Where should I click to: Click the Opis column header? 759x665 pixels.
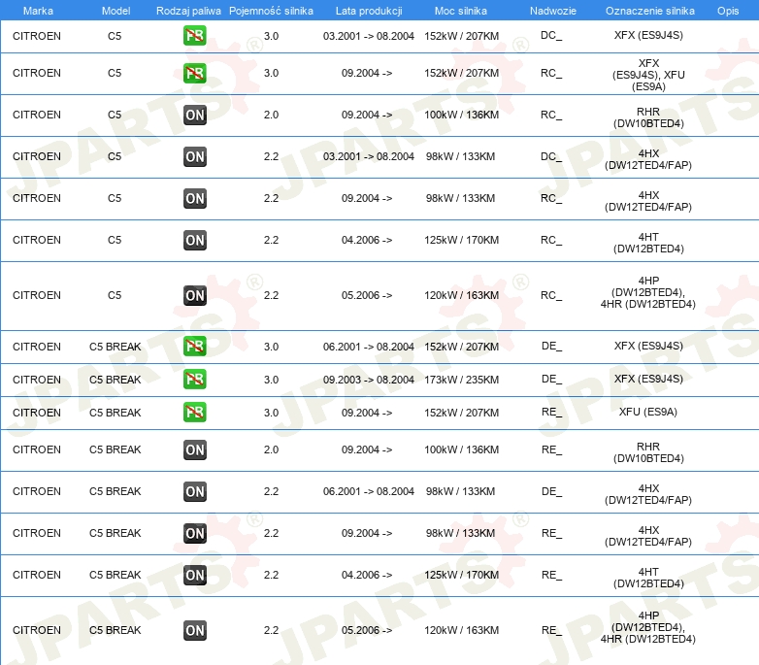point(728,11)
